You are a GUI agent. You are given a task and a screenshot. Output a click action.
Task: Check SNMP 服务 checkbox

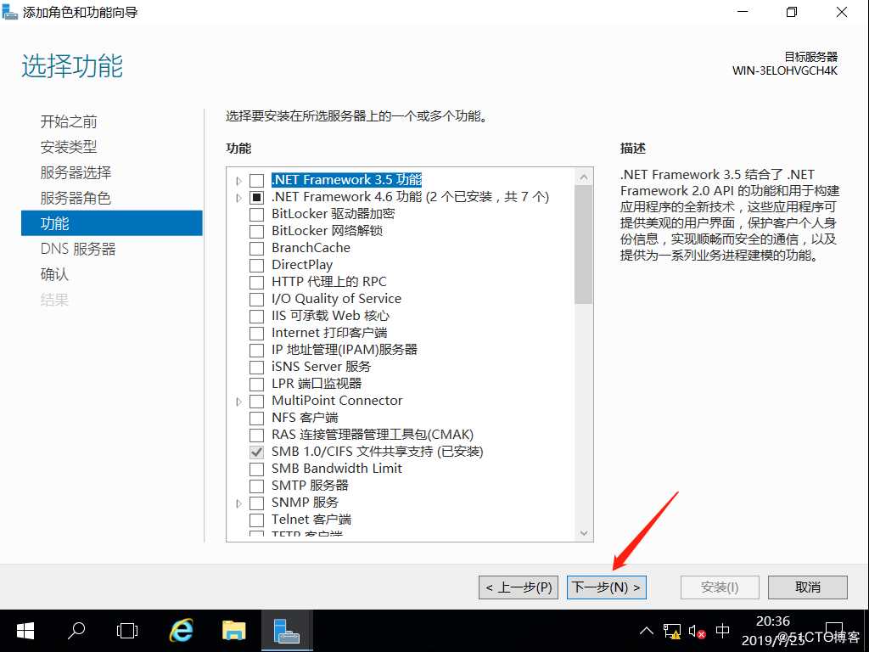coord(256,503)
